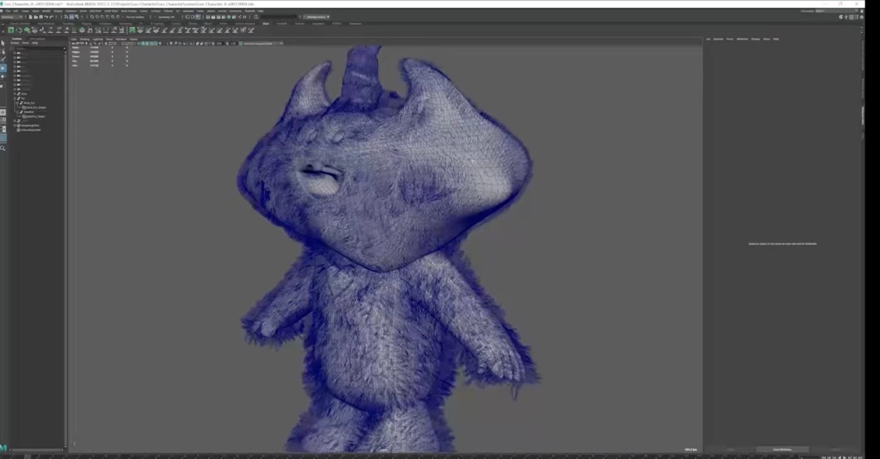The width and height of the screenshot is (880, 459).
Task: Open a scene file icon
Action: point(36,17)
